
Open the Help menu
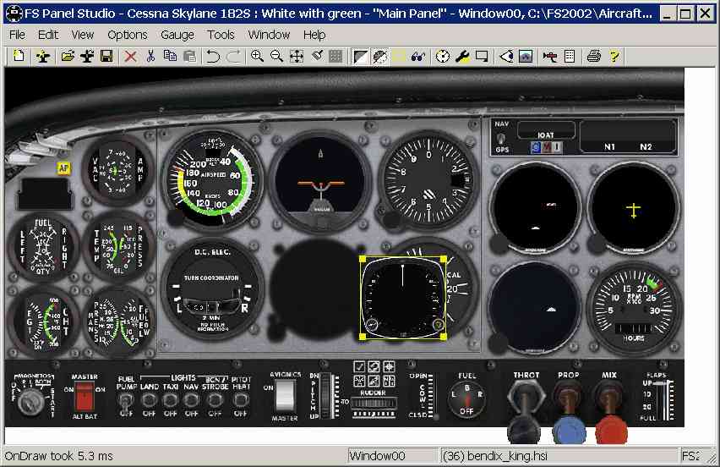tap(314, 35)
